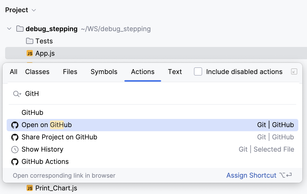Open the Classes tab
Image resolution: width=307 pixels, height=194 pixels.
click(x=37, y=72)
